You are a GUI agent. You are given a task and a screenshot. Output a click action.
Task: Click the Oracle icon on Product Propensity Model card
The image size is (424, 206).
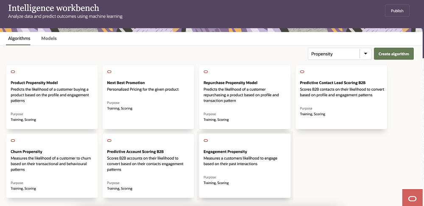pos(13,72)
